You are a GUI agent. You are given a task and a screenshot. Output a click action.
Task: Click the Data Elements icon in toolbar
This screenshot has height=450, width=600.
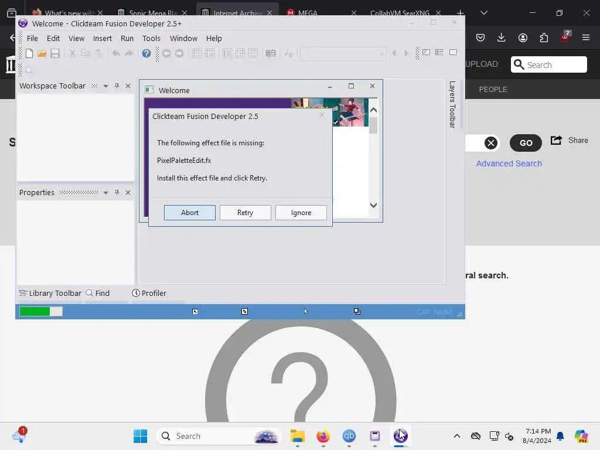(271, 53)
